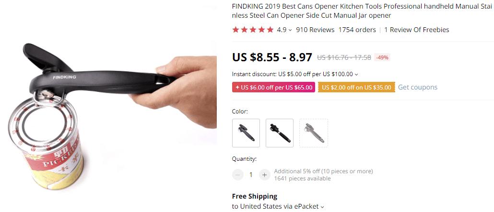
Task: Click the 4.9 star rating icons
Action: (x=253, y=30)
